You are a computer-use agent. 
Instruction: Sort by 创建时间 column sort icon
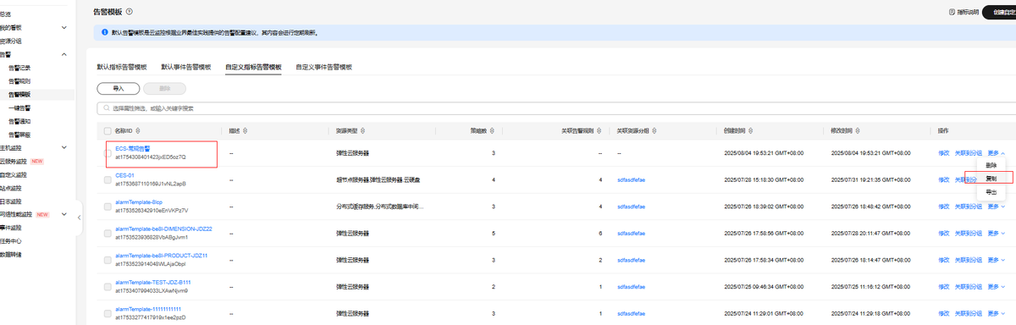750,131
